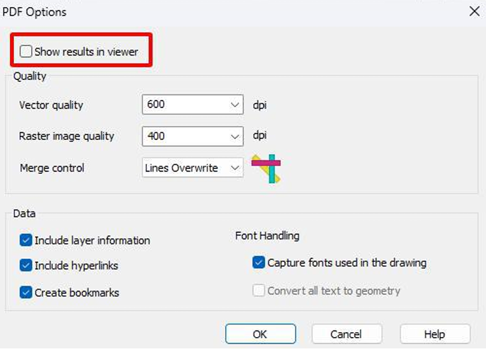Expand the Merge control chevron
Image resolution: width=486 pixels, height=349 pixels.
pos(235,168)
